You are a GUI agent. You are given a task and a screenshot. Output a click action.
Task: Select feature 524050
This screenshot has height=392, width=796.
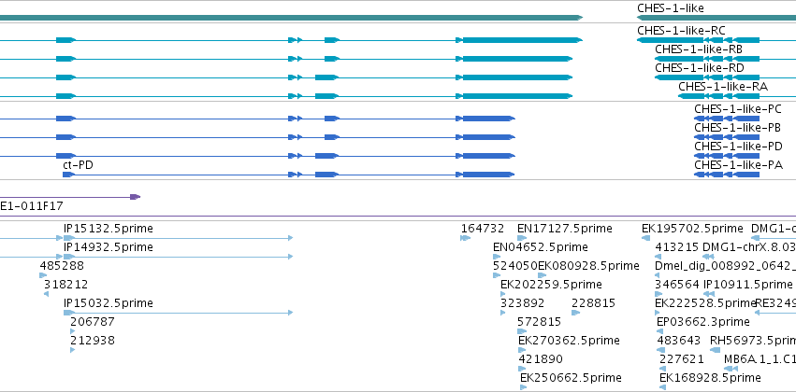[515, 266]
